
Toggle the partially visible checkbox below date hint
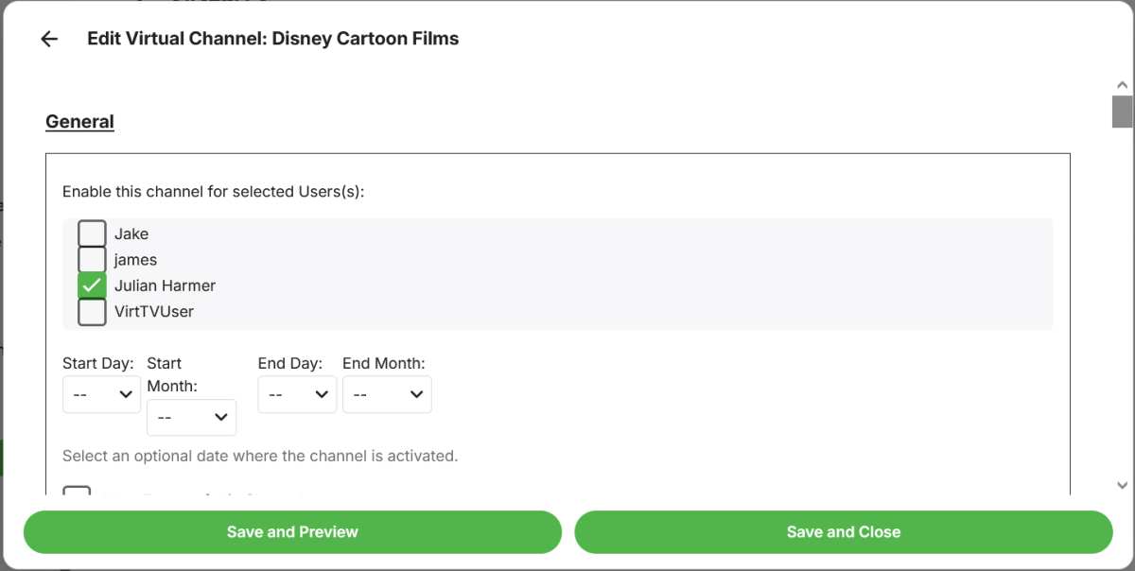point(77,492)
